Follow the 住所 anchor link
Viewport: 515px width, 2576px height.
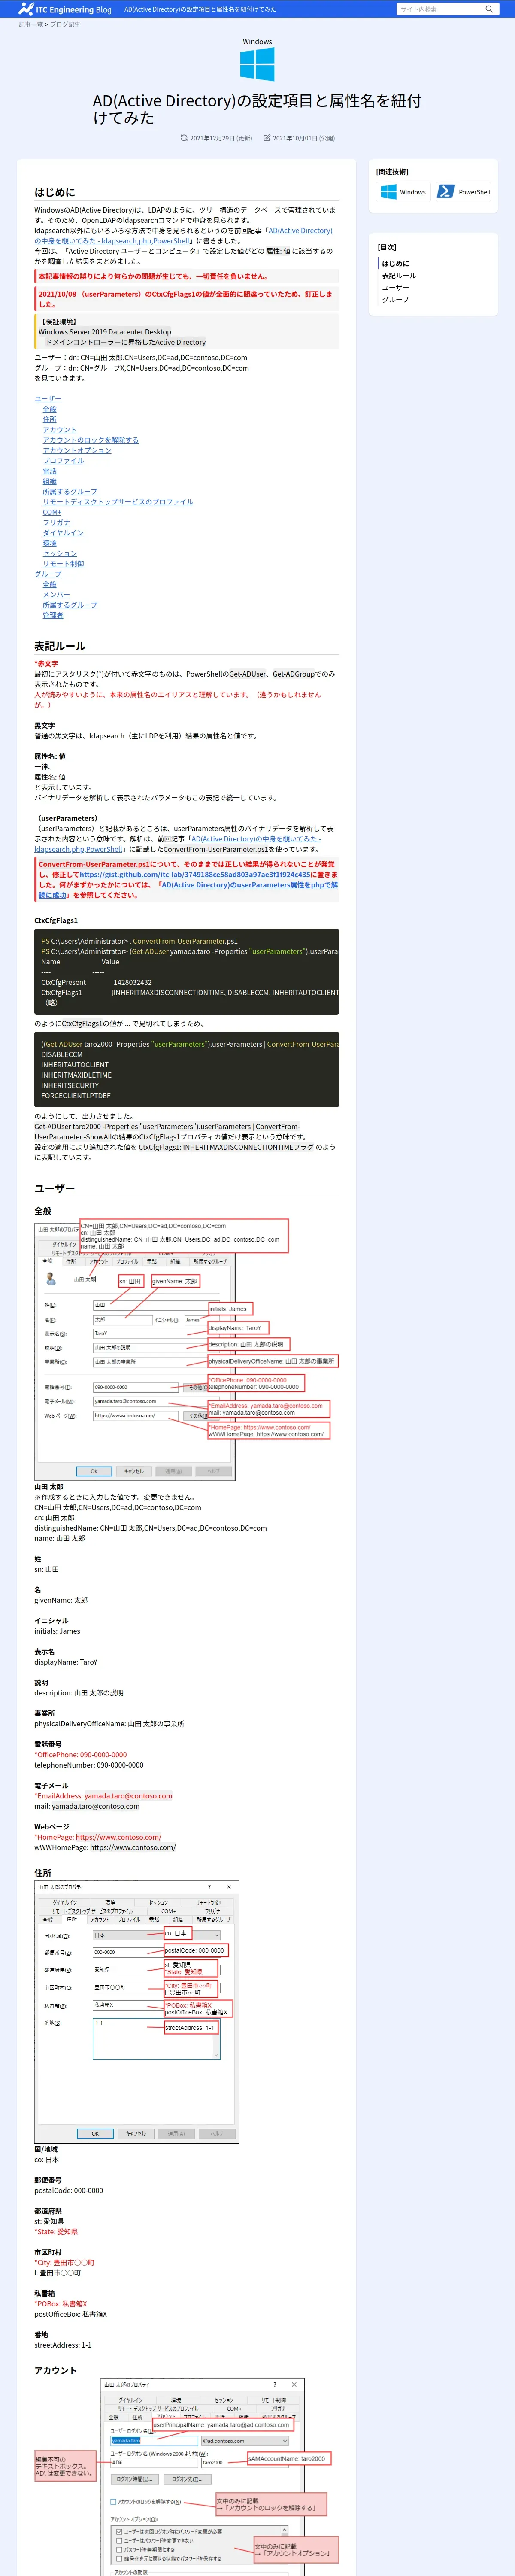[50, 419]
